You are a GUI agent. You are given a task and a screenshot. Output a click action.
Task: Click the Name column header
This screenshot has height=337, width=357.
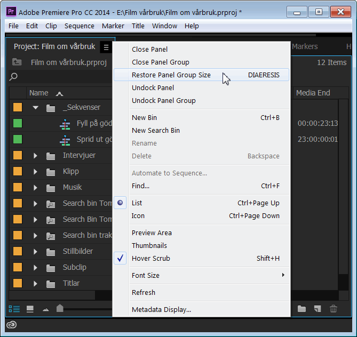pyautogui.click(x=38, y=93)
